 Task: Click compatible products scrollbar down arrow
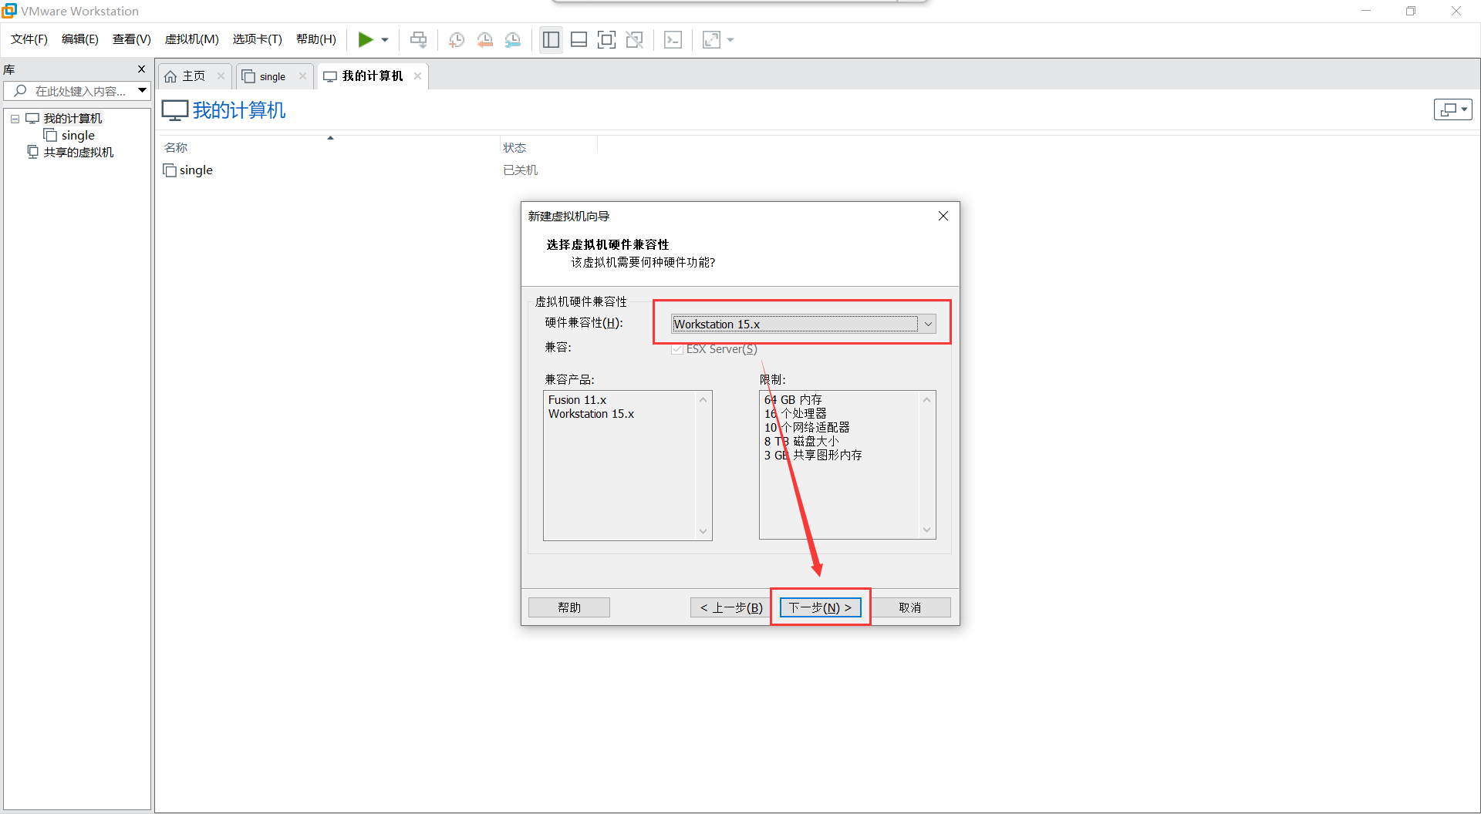pyautogui.click(x=703, y=531)
